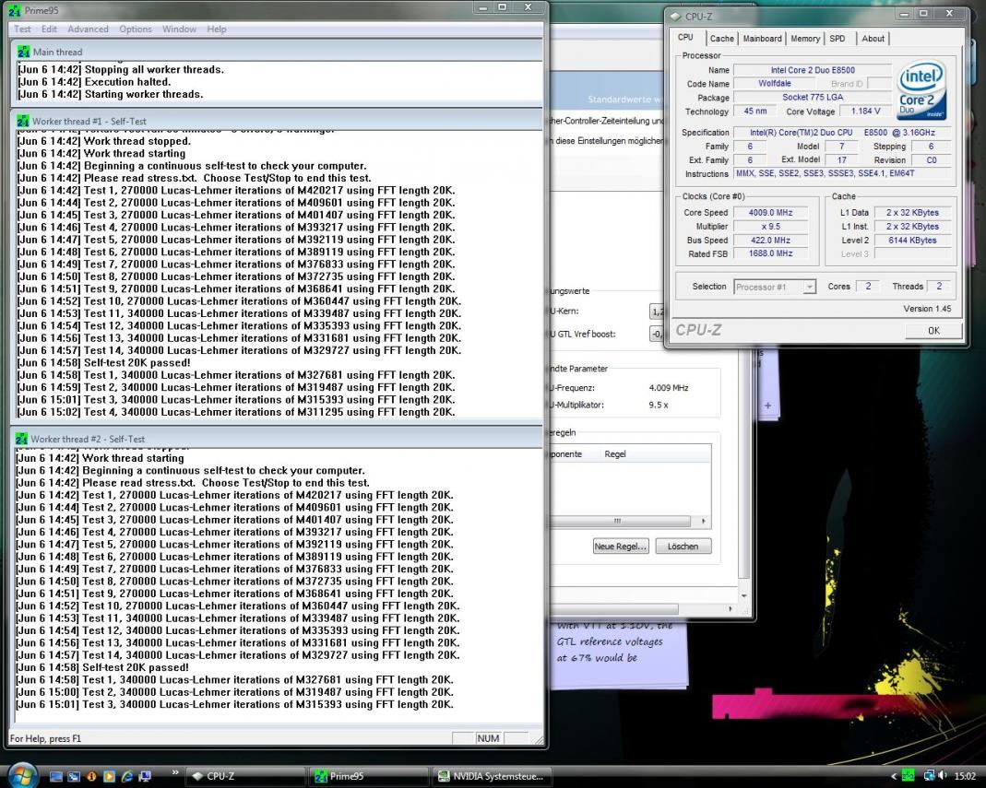Click the Löschen button in NVIDIA panel
Viewport: 986px width, 788px height.
click(683, 546)
